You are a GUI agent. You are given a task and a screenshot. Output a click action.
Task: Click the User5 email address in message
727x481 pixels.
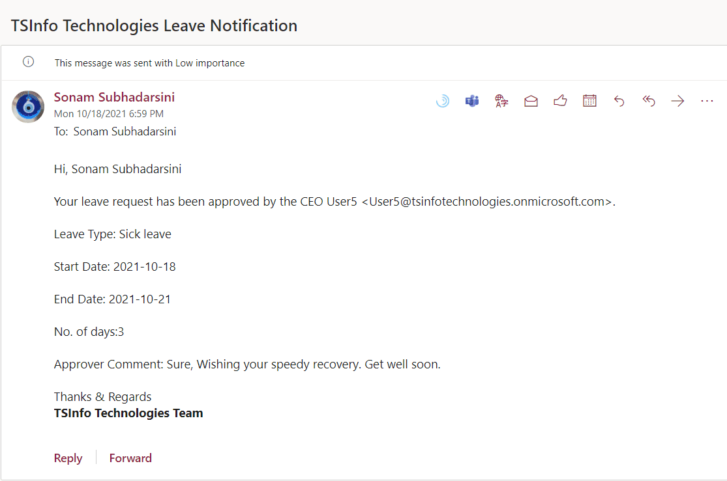point(487,202)
